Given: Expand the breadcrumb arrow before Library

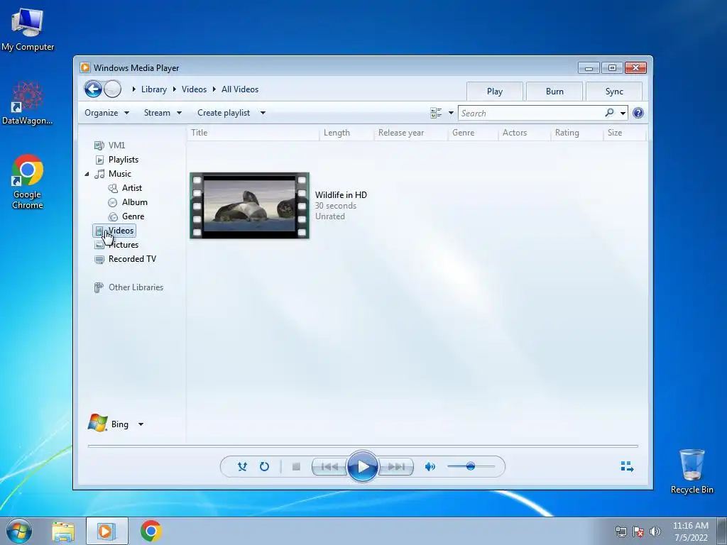Looking at the screenshot, I should [134, 89].
